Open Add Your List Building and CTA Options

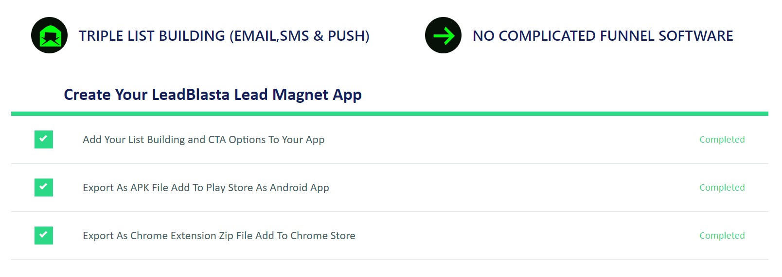(204, 140)
